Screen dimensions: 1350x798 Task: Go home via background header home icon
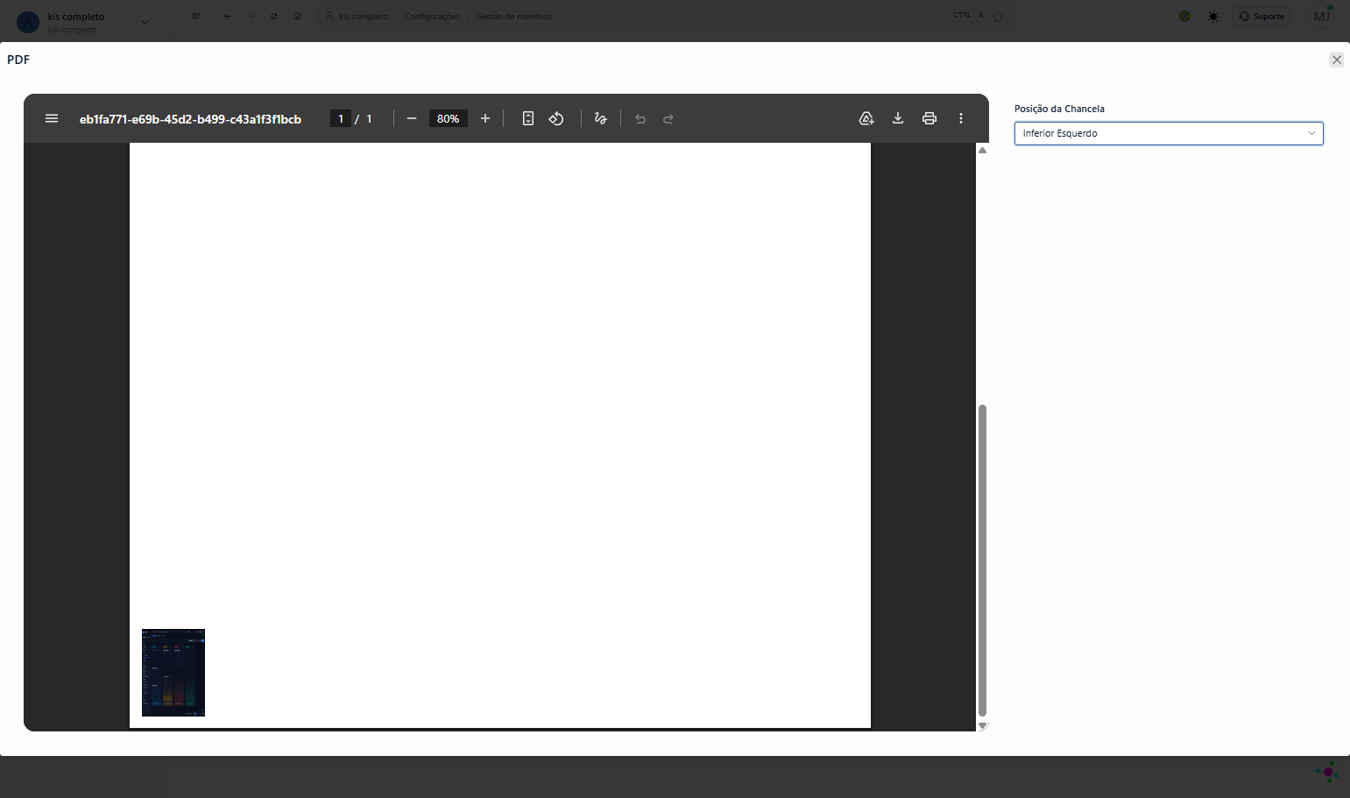point(297,16)
